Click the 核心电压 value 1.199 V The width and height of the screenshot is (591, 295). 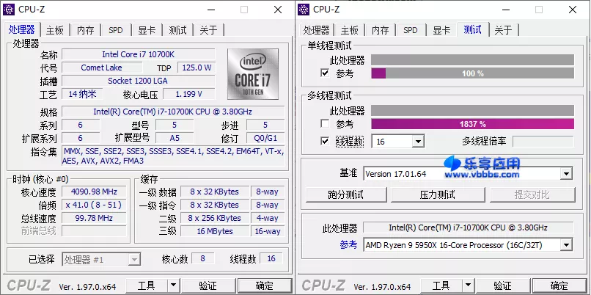point(189,94)
